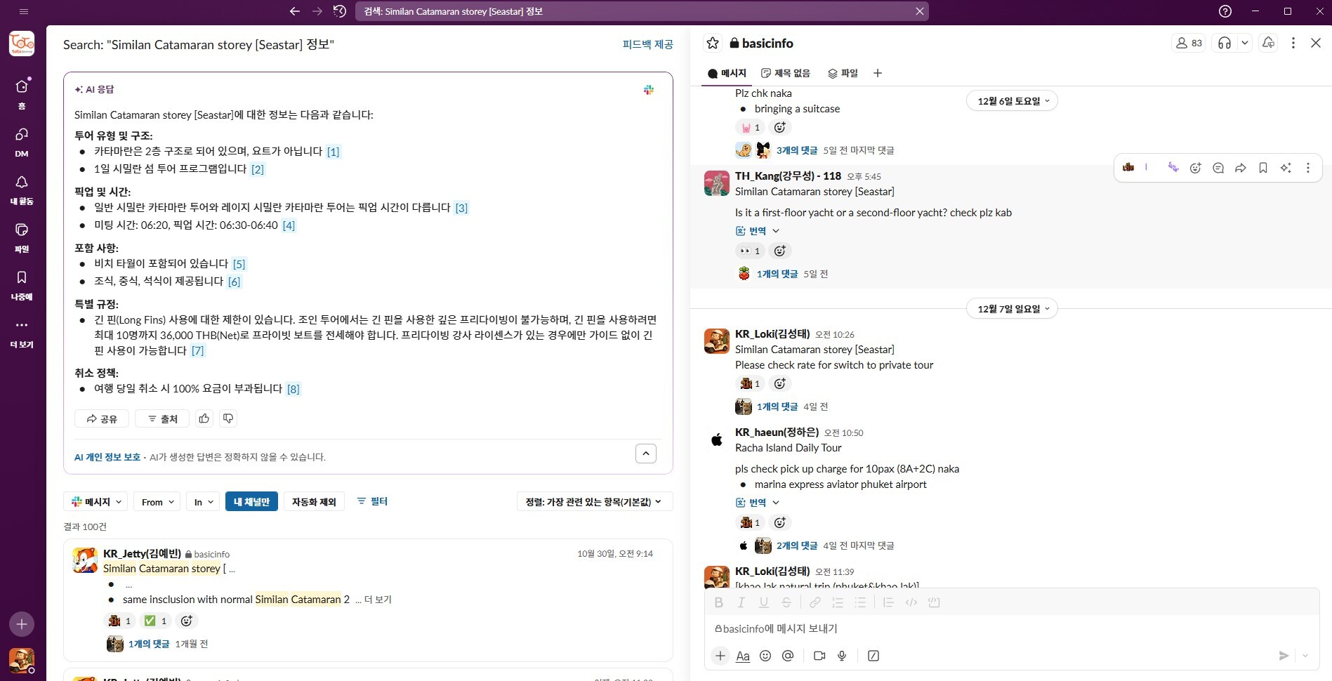Toggle Exclude automations filter
The height and width of the screenshot is (681, 1332).
point(314,502)
